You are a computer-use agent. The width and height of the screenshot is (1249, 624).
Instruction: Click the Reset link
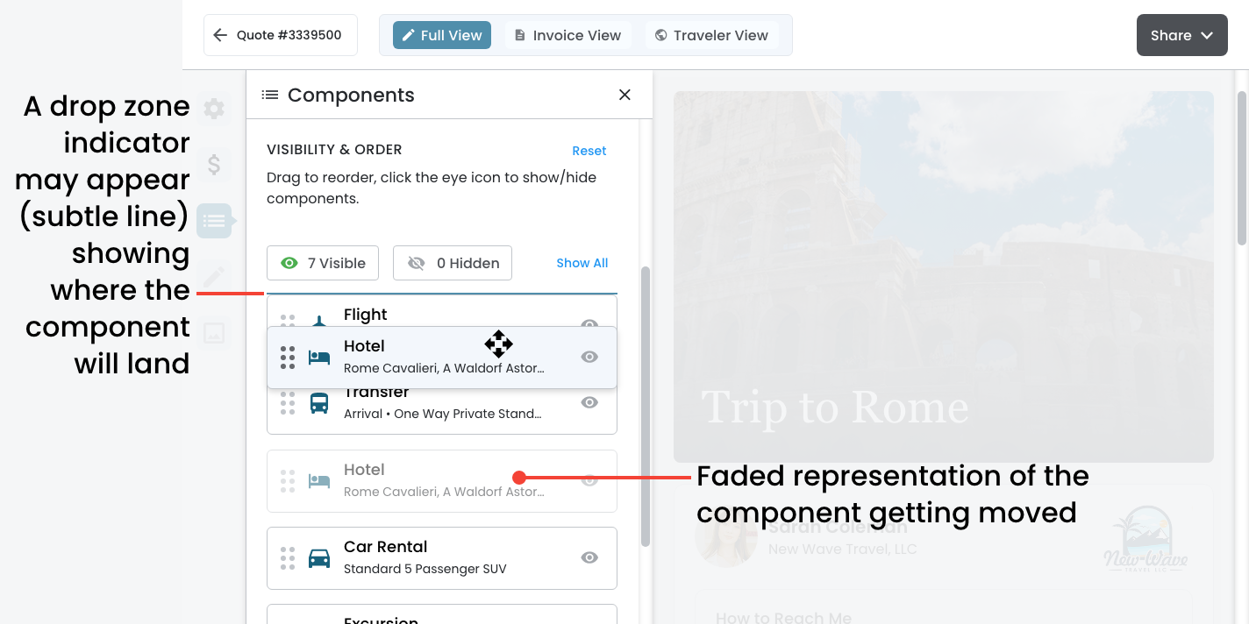point(589,151)
